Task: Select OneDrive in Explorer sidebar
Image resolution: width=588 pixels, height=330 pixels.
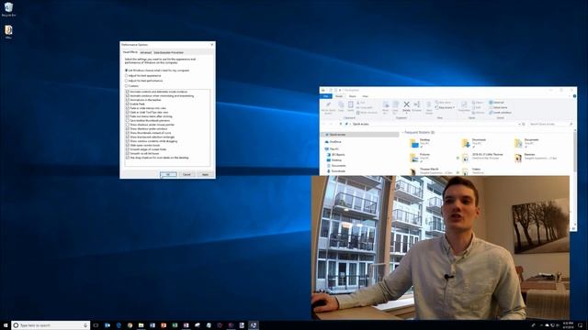Action: pos(333,142)
